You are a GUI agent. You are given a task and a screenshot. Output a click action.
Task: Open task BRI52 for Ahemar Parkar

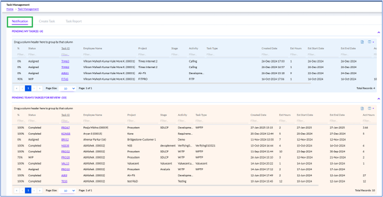tap(65, 140)
